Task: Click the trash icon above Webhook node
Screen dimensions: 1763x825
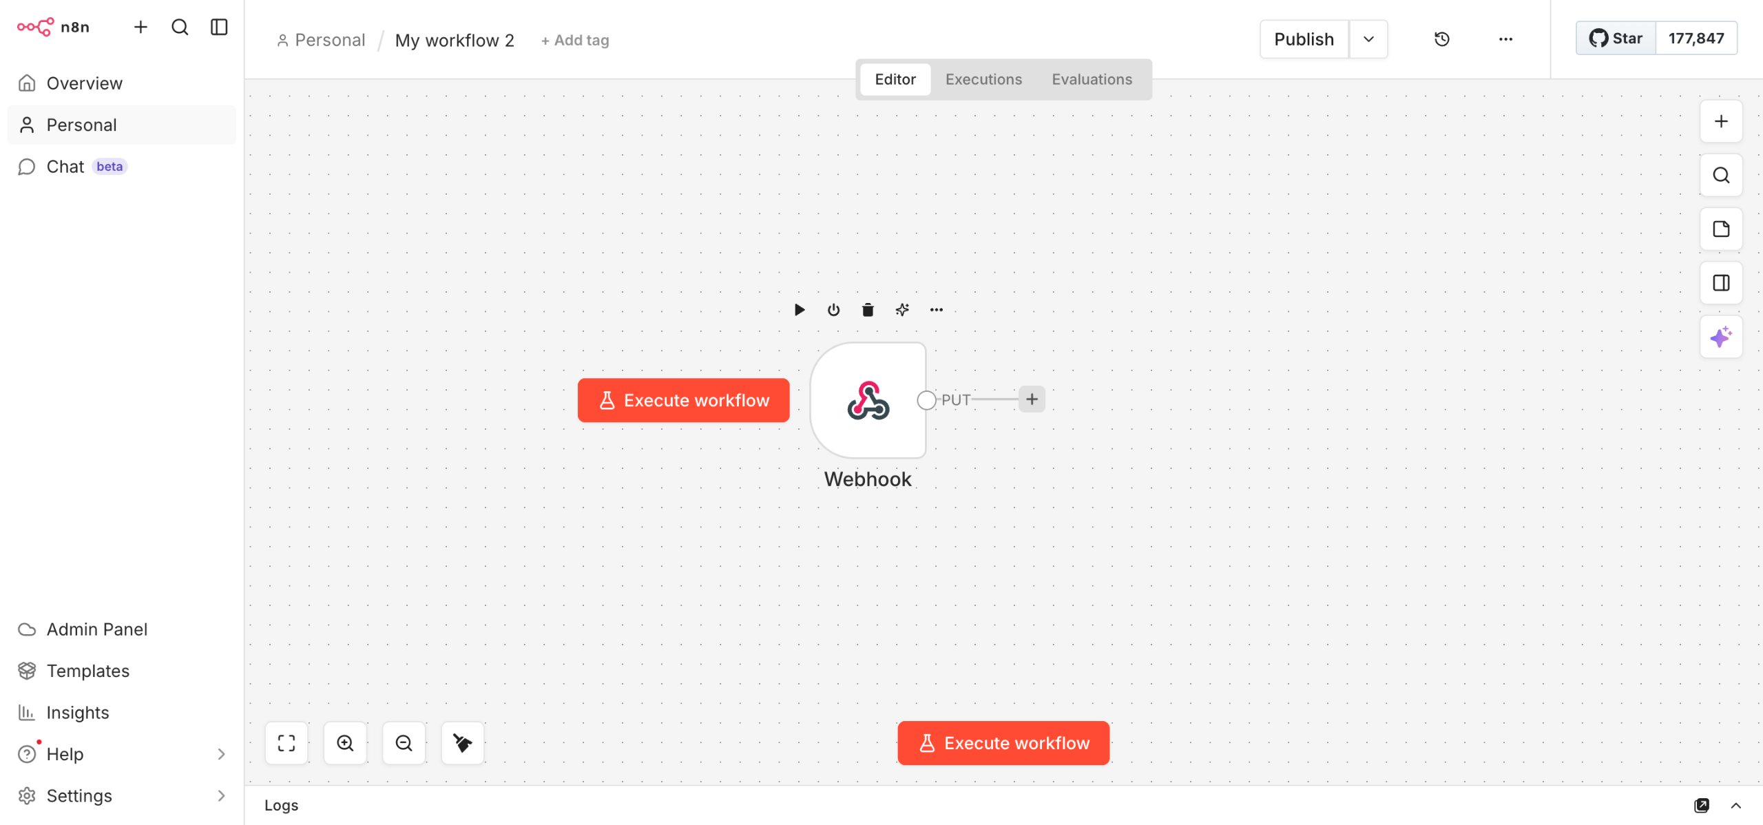Action: pos(868,310)
